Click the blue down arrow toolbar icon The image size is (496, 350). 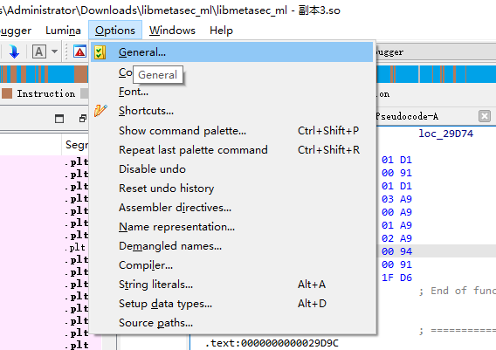click(x=14, y=51)
